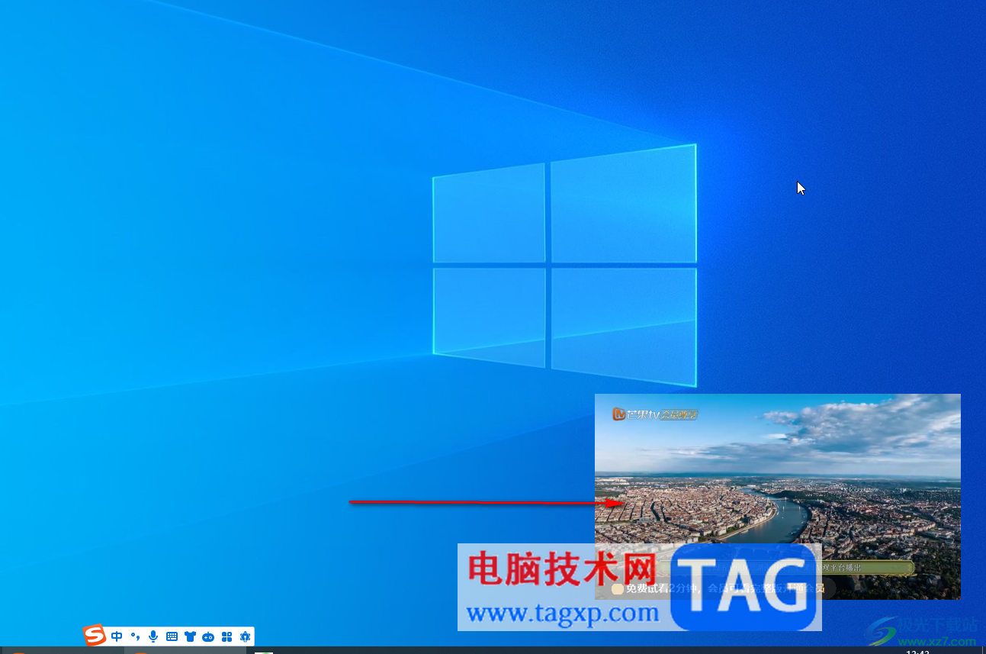The image size is (986, 654).
Task: Click the game controller icon on Sogou bar
Action: [208, 636]
